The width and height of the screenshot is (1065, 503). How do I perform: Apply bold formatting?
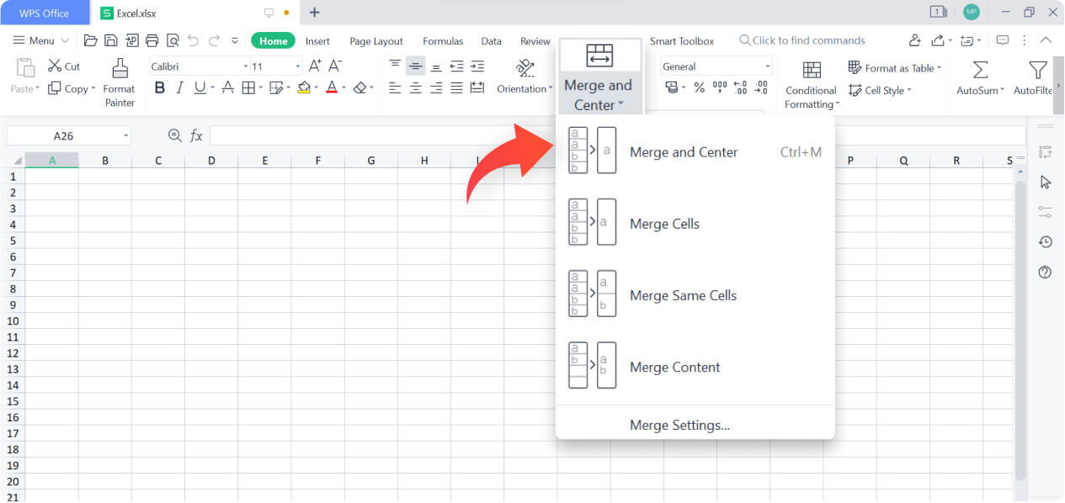click(160, 87)
